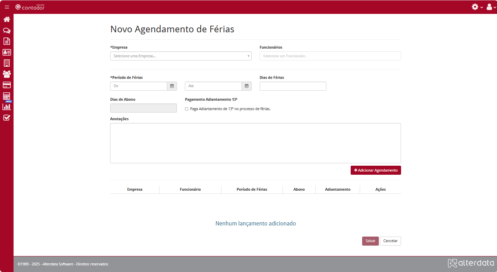Click the checkmark tasks sidebar icon
This screenshot has width=497, height=272.
point(7,117)
